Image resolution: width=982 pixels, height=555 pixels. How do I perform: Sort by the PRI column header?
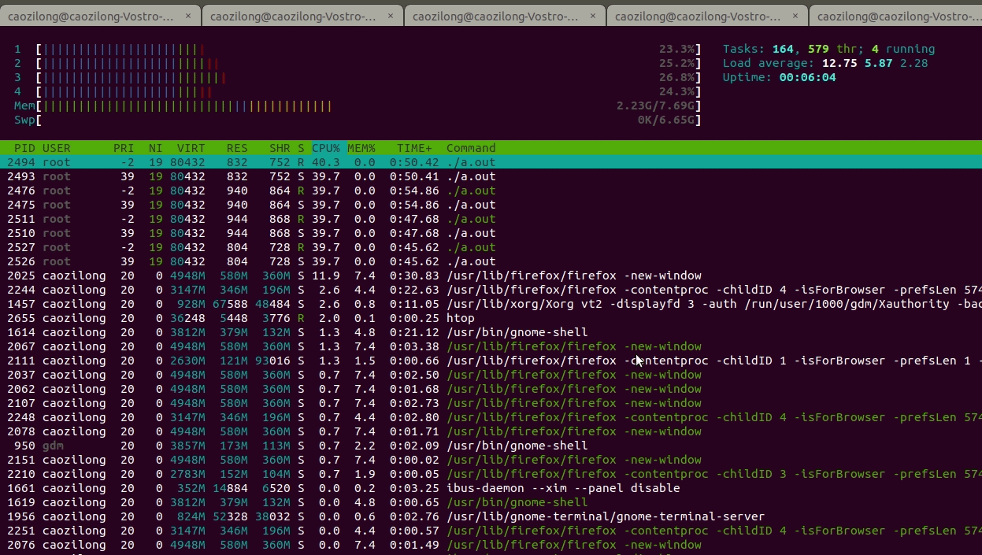pos(124,148)
